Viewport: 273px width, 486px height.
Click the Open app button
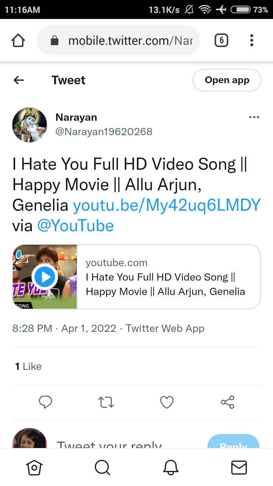tap(227, 80)
